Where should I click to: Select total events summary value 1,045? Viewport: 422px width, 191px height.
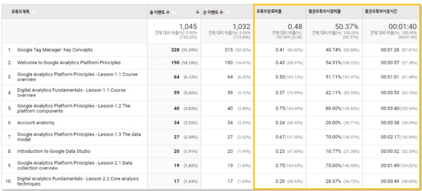coord(188,27)
